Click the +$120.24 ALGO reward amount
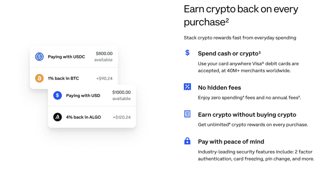 [121, 117]
